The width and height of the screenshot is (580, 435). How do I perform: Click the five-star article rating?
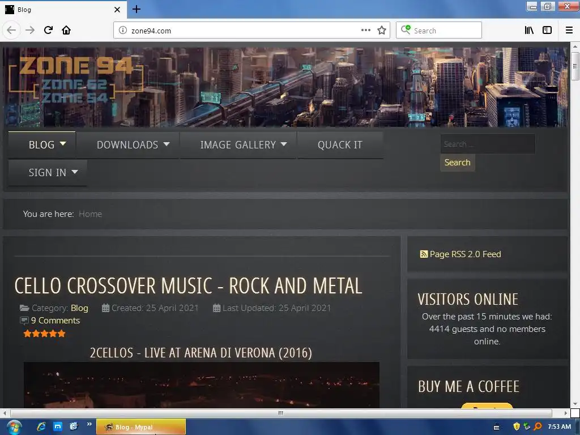pos(44,334)
